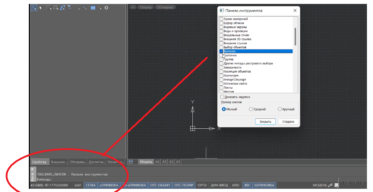Check the Листы toolbar checkbox
This screenshot has width=373, height=192.
coord(221,87)
